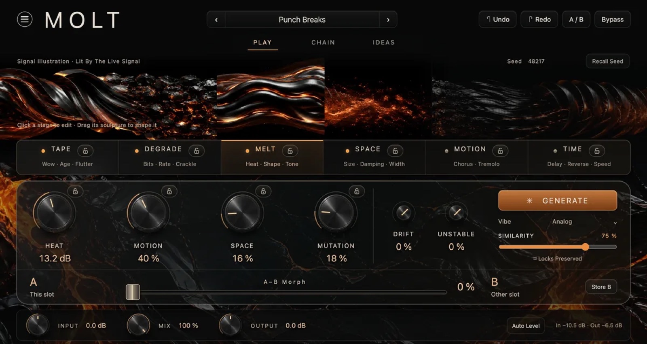Click the Undo button

pos(497,19)
